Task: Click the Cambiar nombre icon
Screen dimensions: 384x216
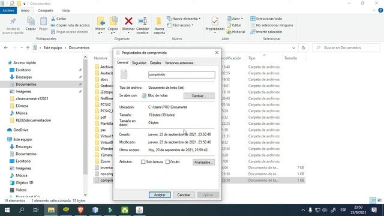Action: click(x=143, y=22)
